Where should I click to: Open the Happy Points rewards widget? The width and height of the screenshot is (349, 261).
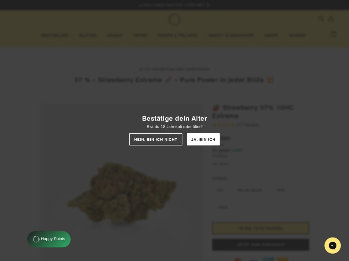click(49, 239)
